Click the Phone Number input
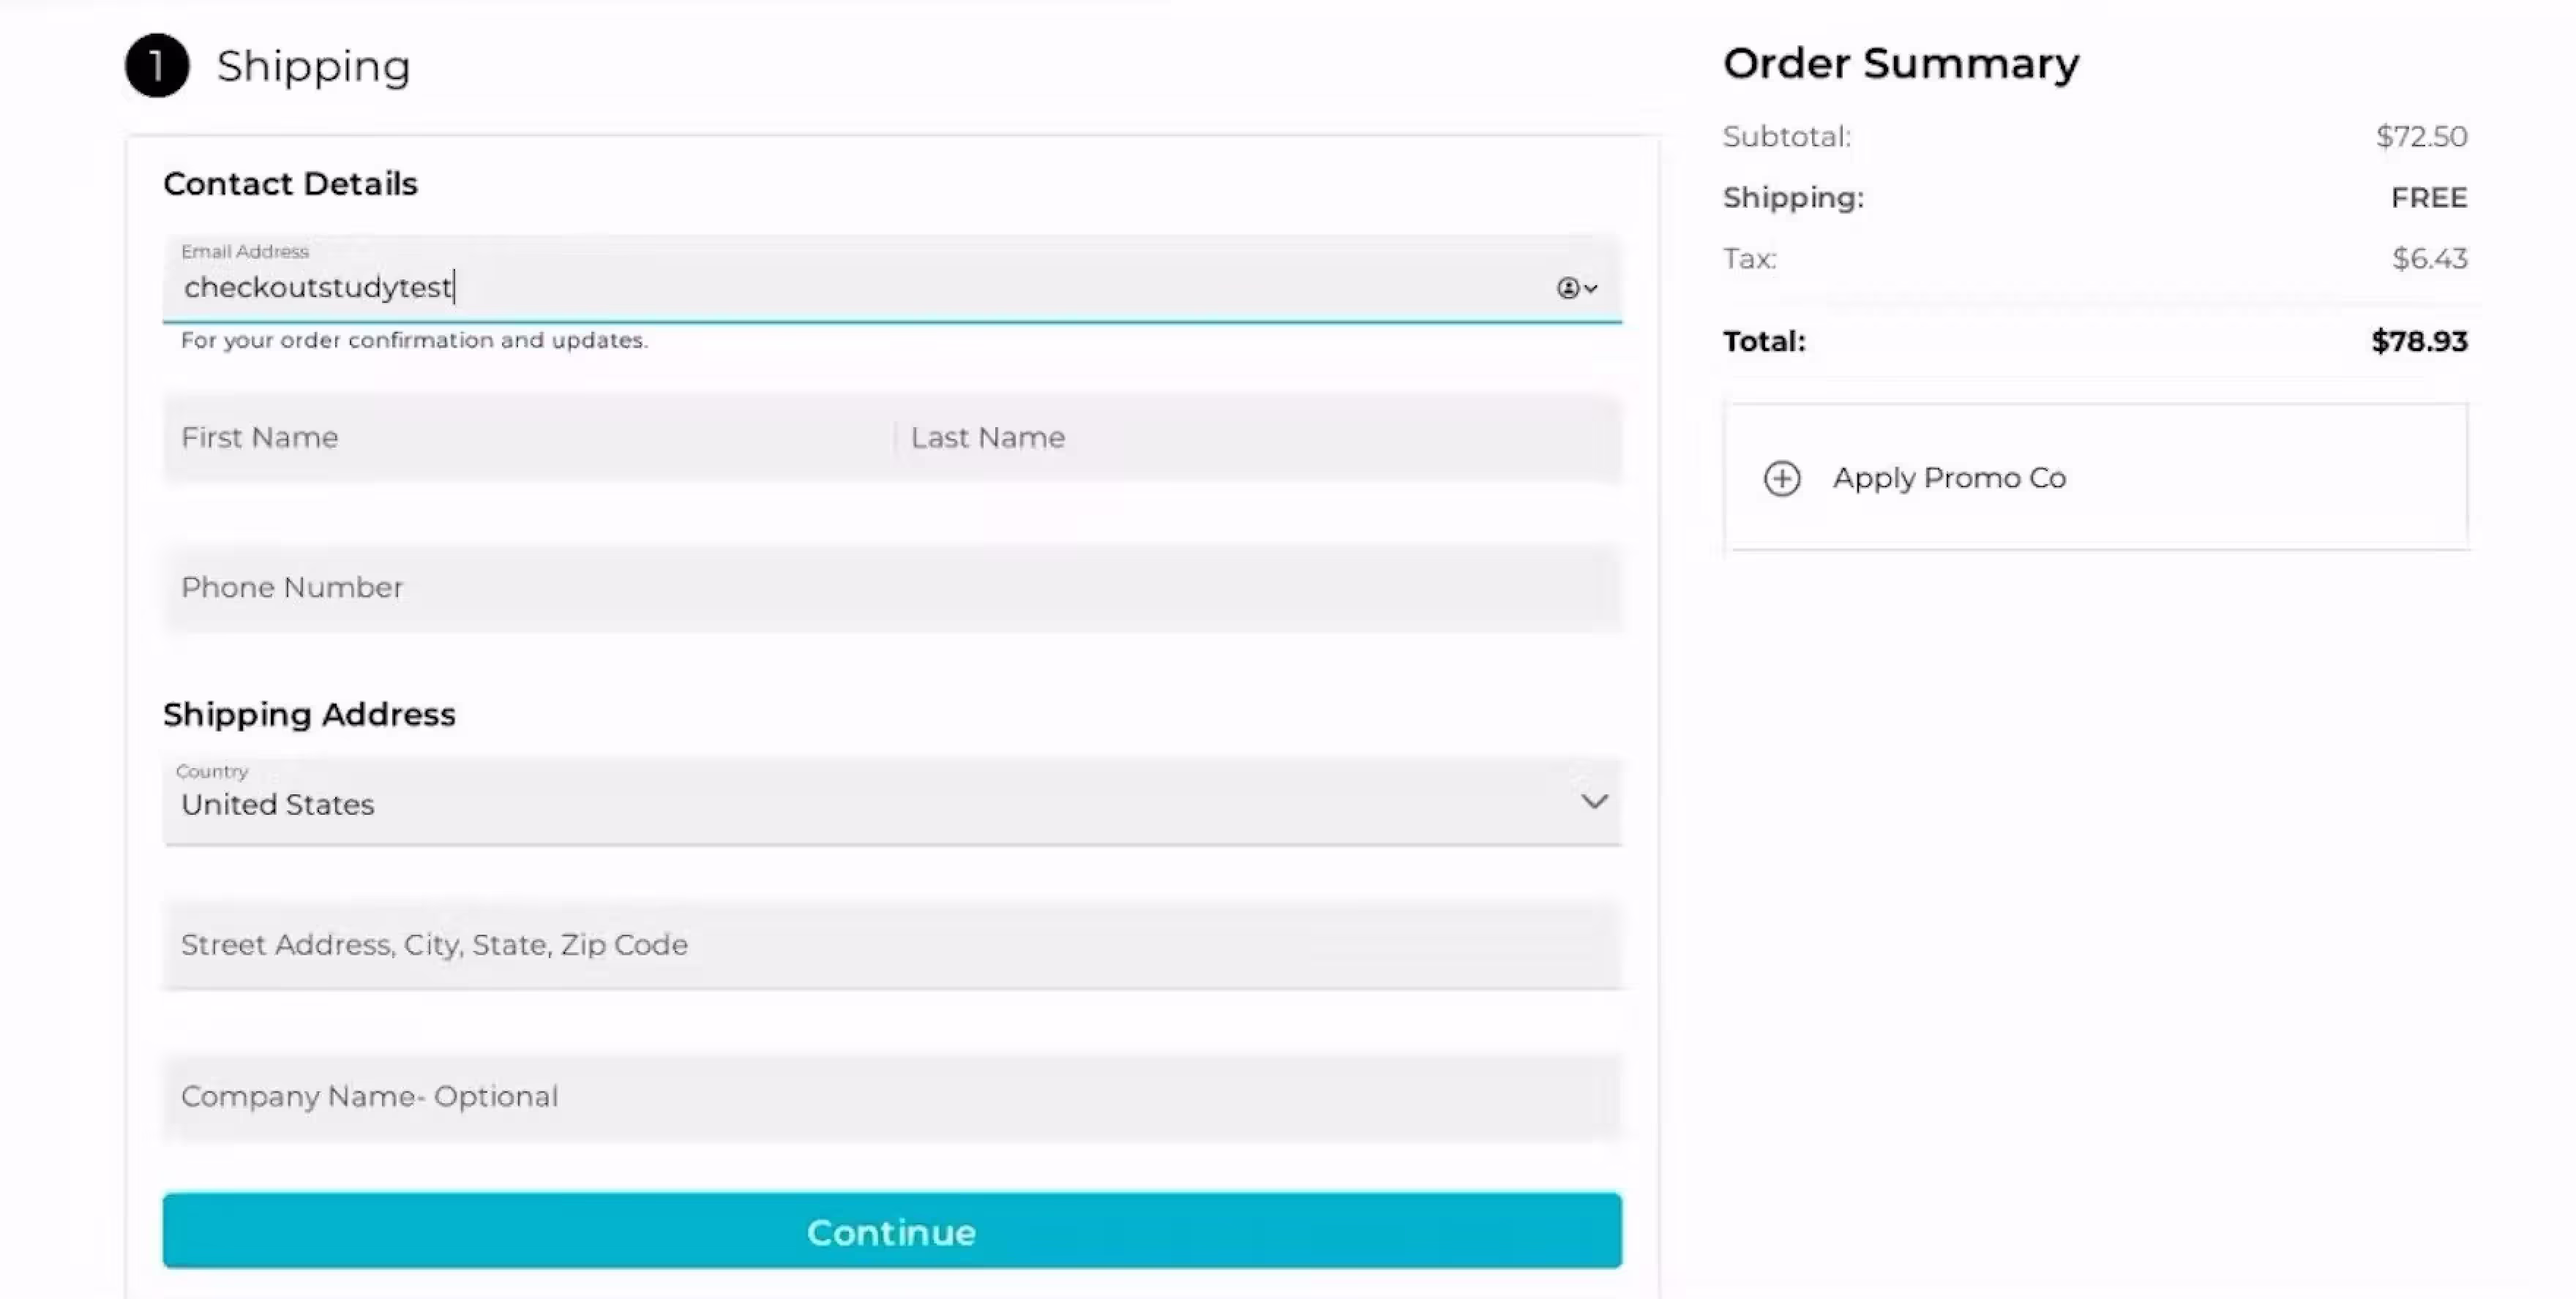The width and height of the screenshot is (2576, 1299). 890,587
